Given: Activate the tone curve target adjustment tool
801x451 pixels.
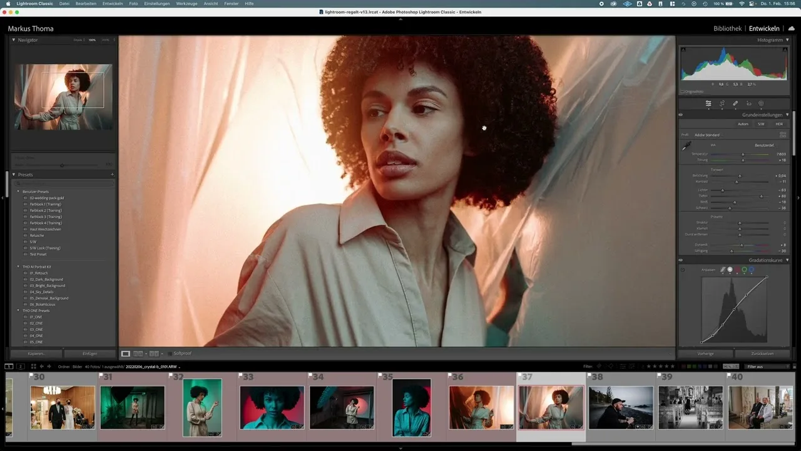Looking at the screenshot, I should point(683,270).
